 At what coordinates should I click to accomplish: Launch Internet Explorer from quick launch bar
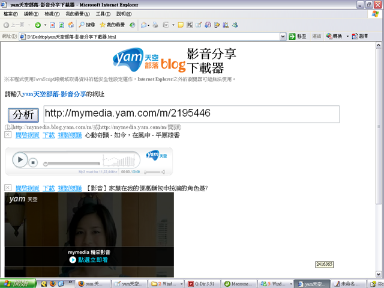click(x=61, y=284)
